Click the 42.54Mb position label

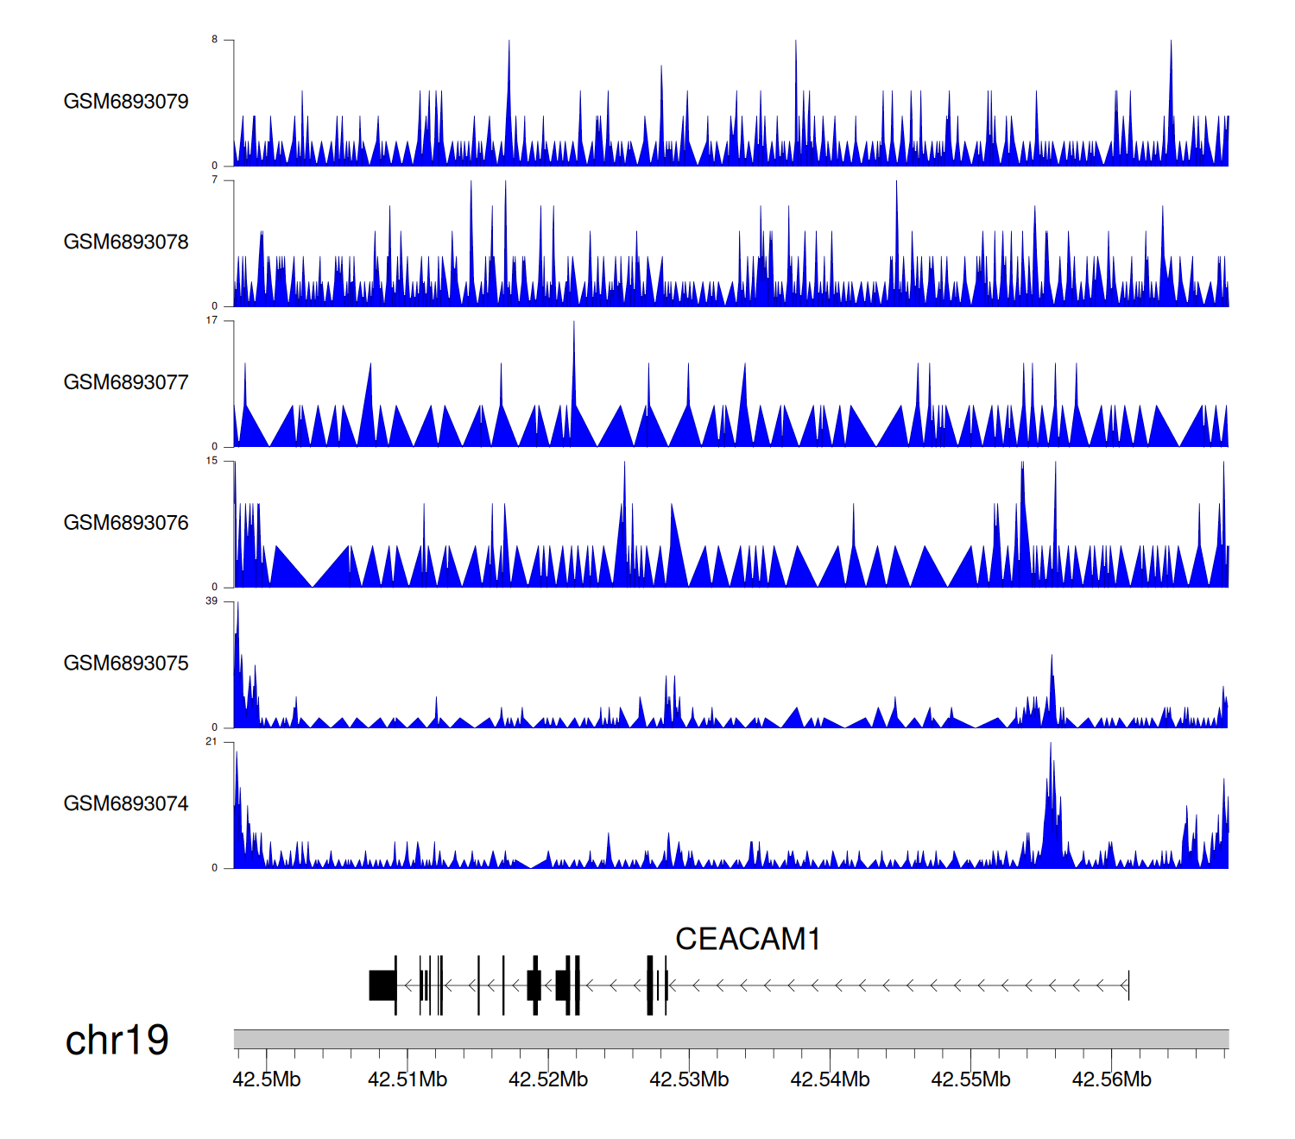[x=830, y=1079]
